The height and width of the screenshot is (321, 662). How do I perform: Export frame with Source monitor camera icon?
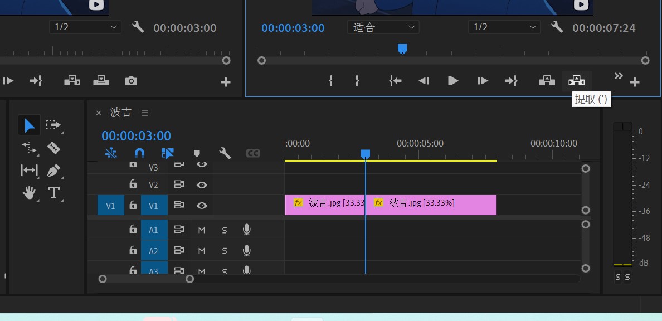(x=131, y=81)
